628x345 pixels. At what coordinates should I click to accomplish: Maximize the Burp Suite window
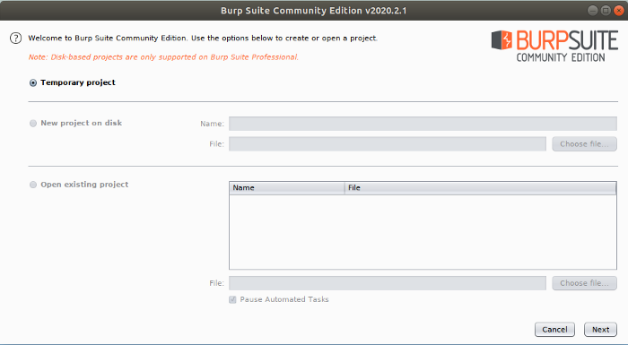click(606, 11)
